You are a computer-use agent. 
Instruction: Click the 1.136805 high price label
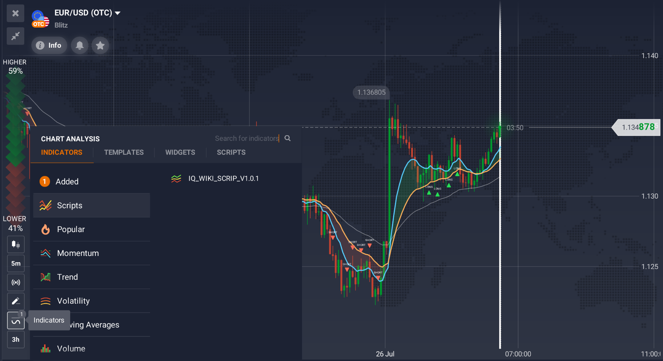point(371,92)
